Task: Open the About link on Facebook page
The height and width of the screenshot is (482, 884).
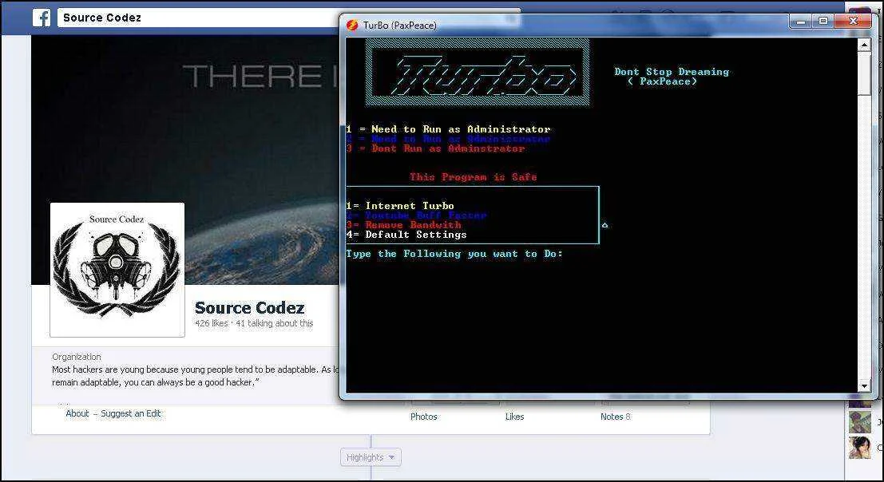Action: (x=77, y=413)
